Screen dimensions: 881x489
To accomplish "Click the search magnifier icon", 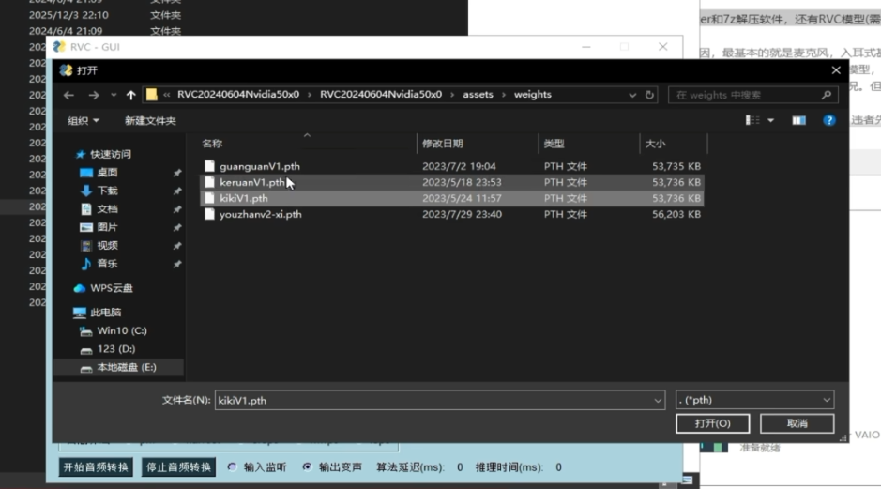I will [x=826, y=95].
